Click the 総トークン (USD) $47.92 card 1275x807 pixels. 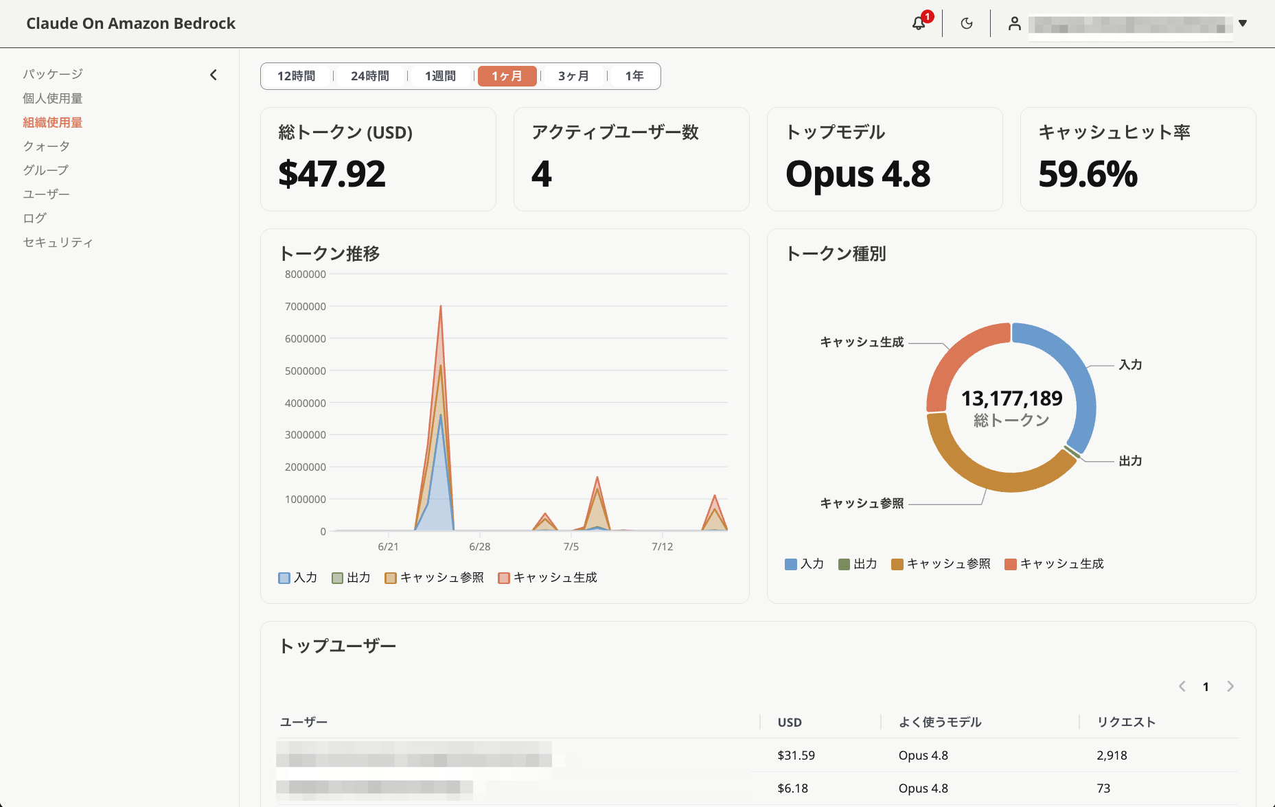(378, 159)
